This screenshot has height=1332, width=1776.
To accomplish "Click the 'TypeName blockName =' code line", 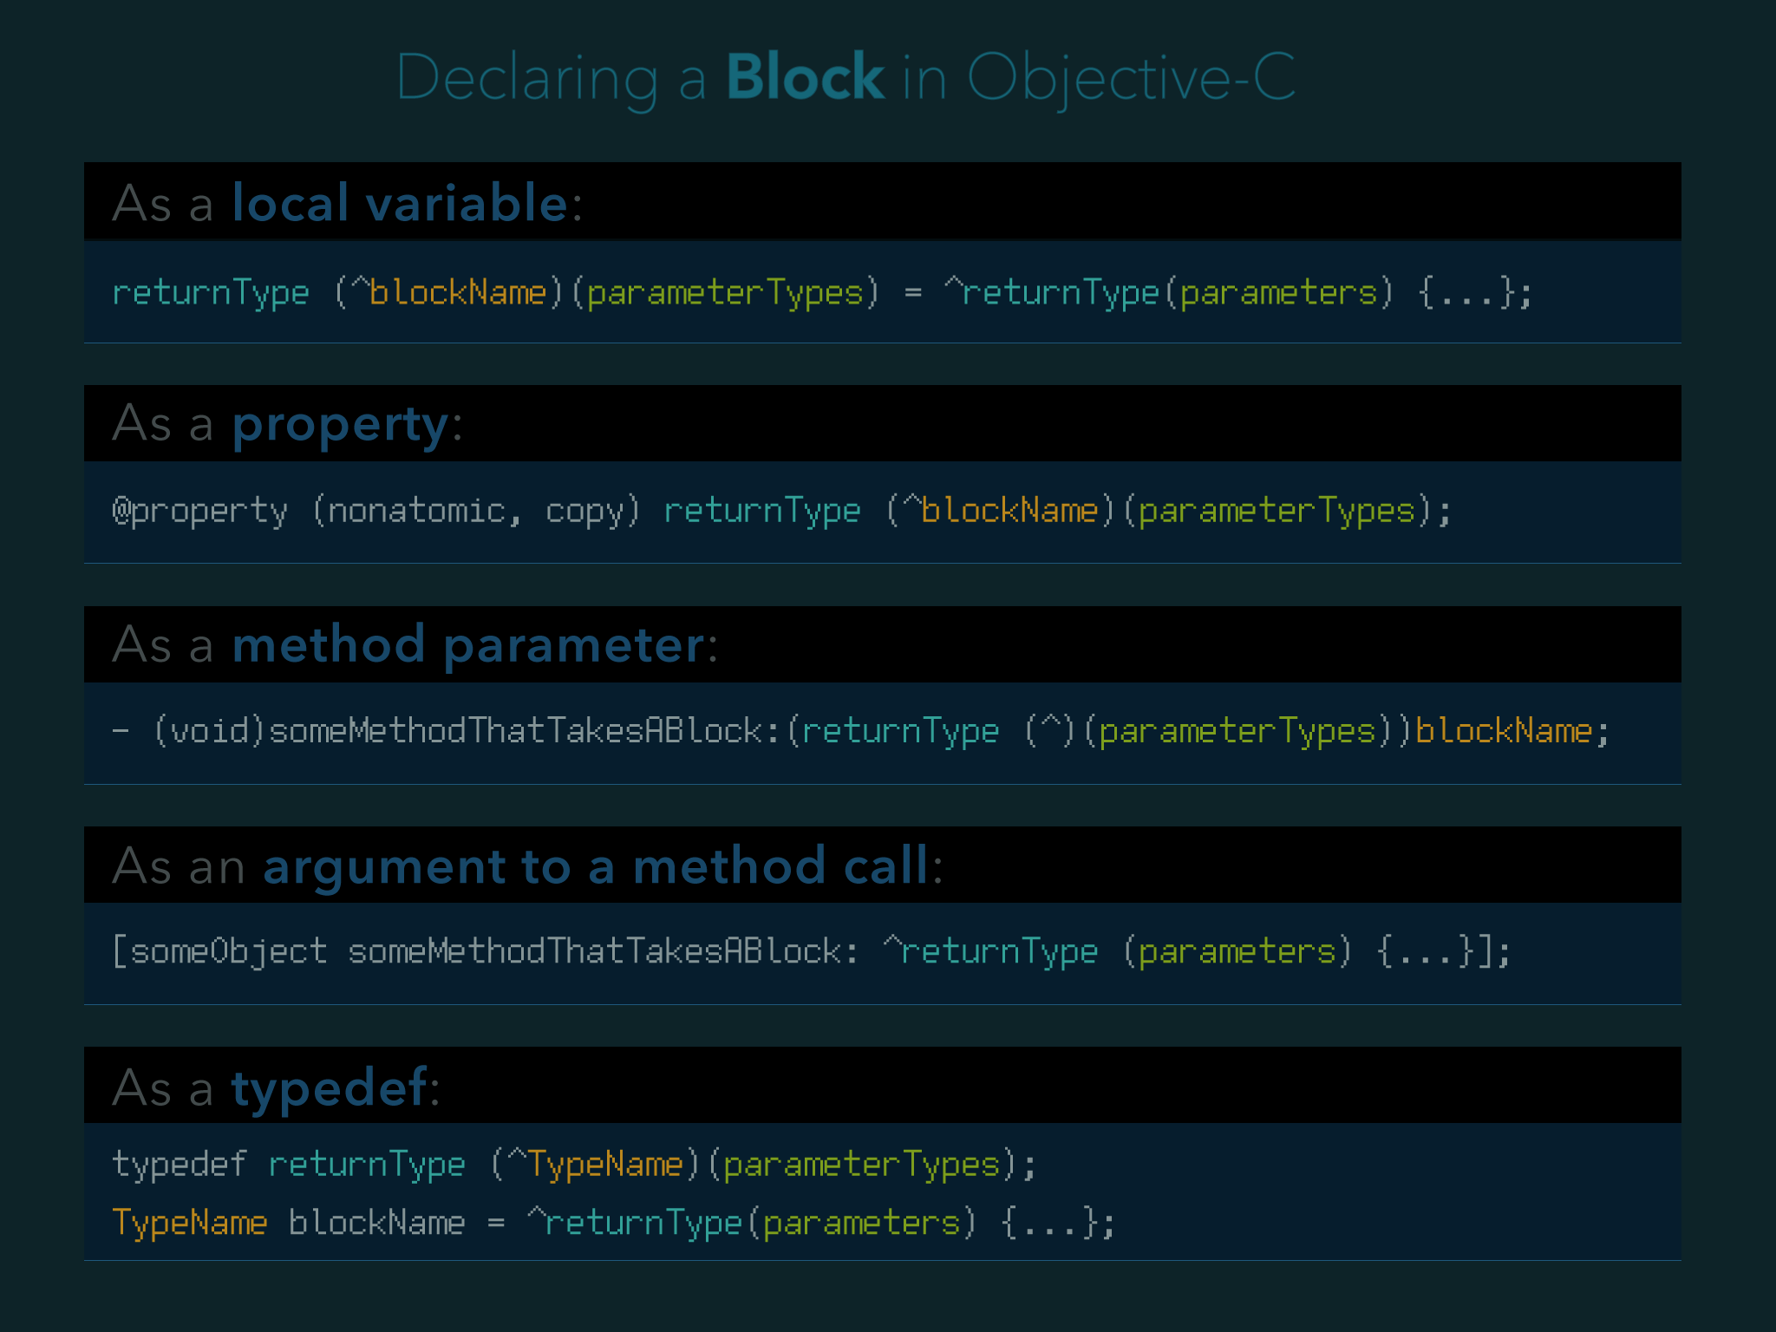I will [x=612, y=1224].
